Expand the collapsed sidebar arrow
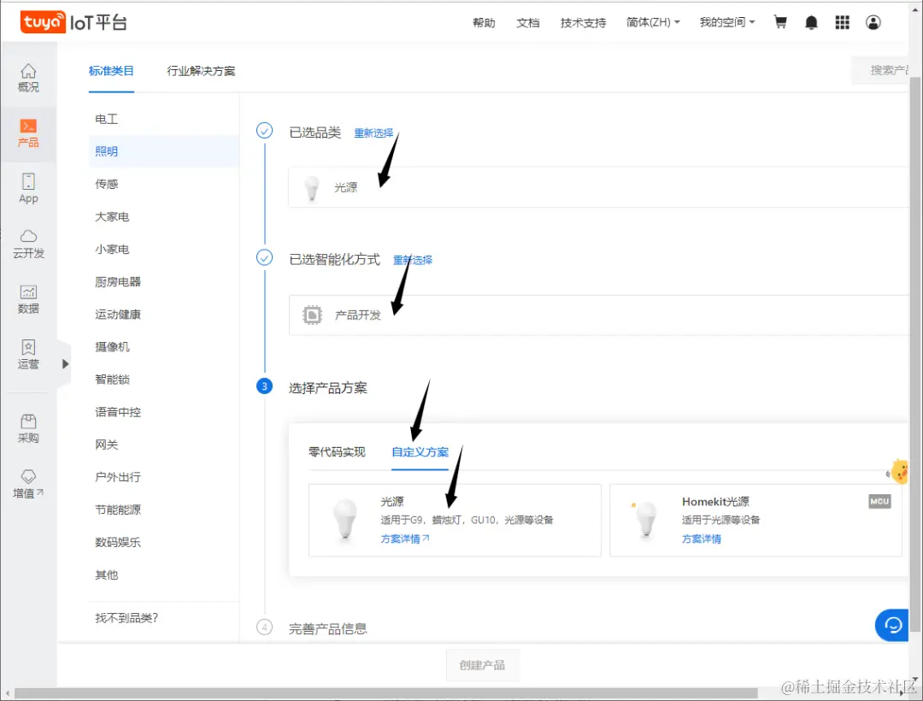Image resolution: width=923 pixels, height=701 pixels. pos(65,363)
